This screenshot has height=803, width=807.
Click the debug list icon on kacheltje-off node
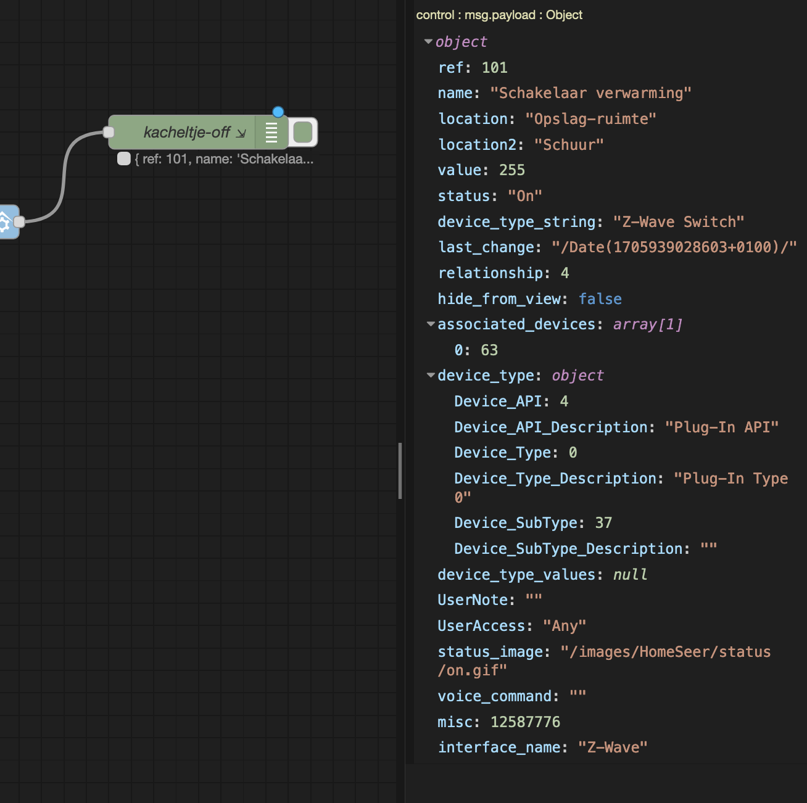pos(271,132)
